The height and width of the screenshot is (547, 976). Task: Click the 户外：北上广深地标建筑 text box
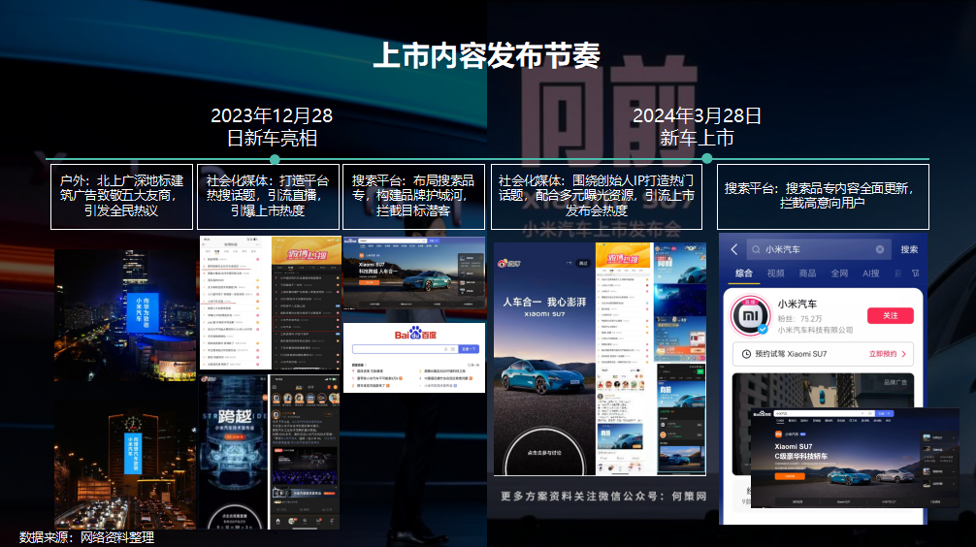pos(121,197)
